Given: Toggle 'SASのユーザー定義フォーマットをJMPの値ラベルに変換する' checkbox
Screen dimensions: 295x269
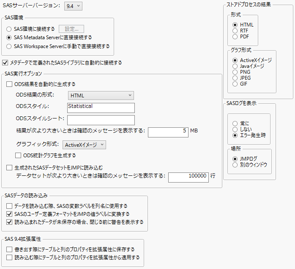Looking at the screenshot, I should [9, 214].
